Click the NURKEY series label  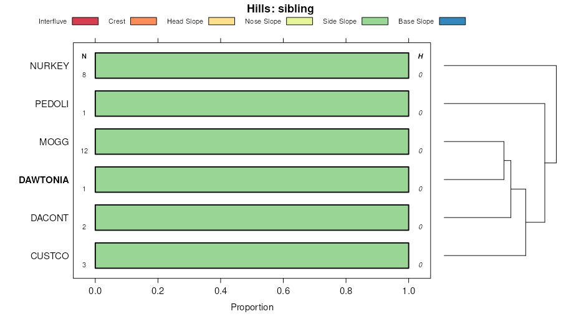(x=49, y=66)
